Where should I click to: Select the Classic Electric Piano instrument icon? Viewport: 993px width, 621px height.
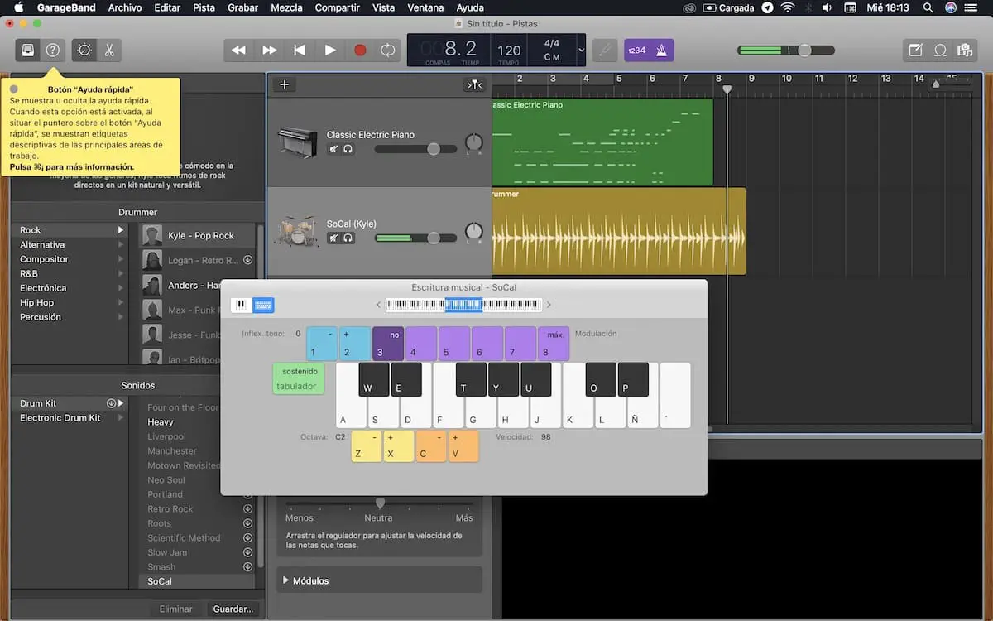pos(298,142)
